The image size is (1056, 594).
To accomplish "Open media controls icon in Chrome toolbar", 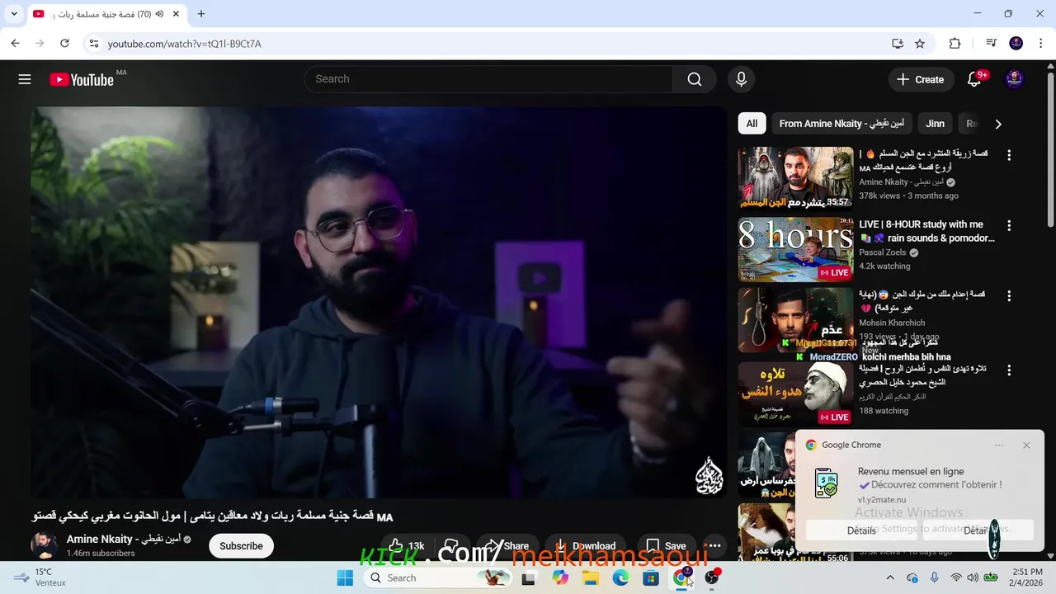I will point(992,43).
